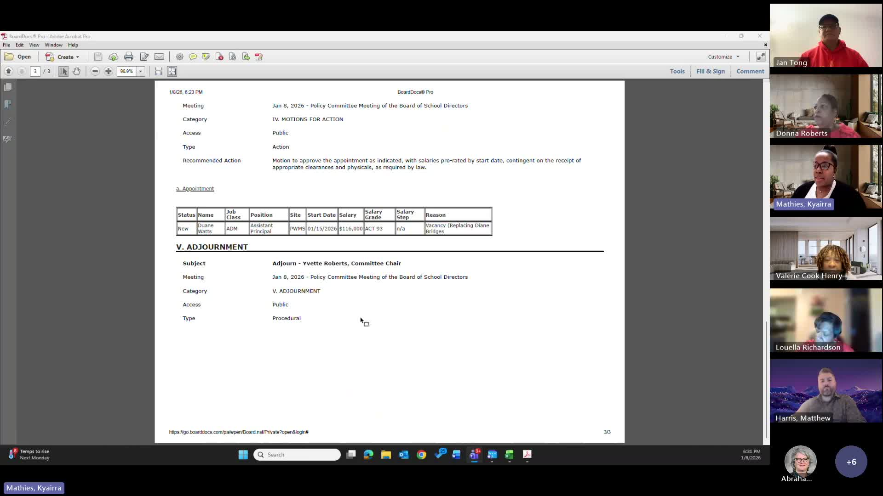The width and height of the screenshot is (883, 496).
Task: Add a sticky note comment
Action: [x=193, y=57]
